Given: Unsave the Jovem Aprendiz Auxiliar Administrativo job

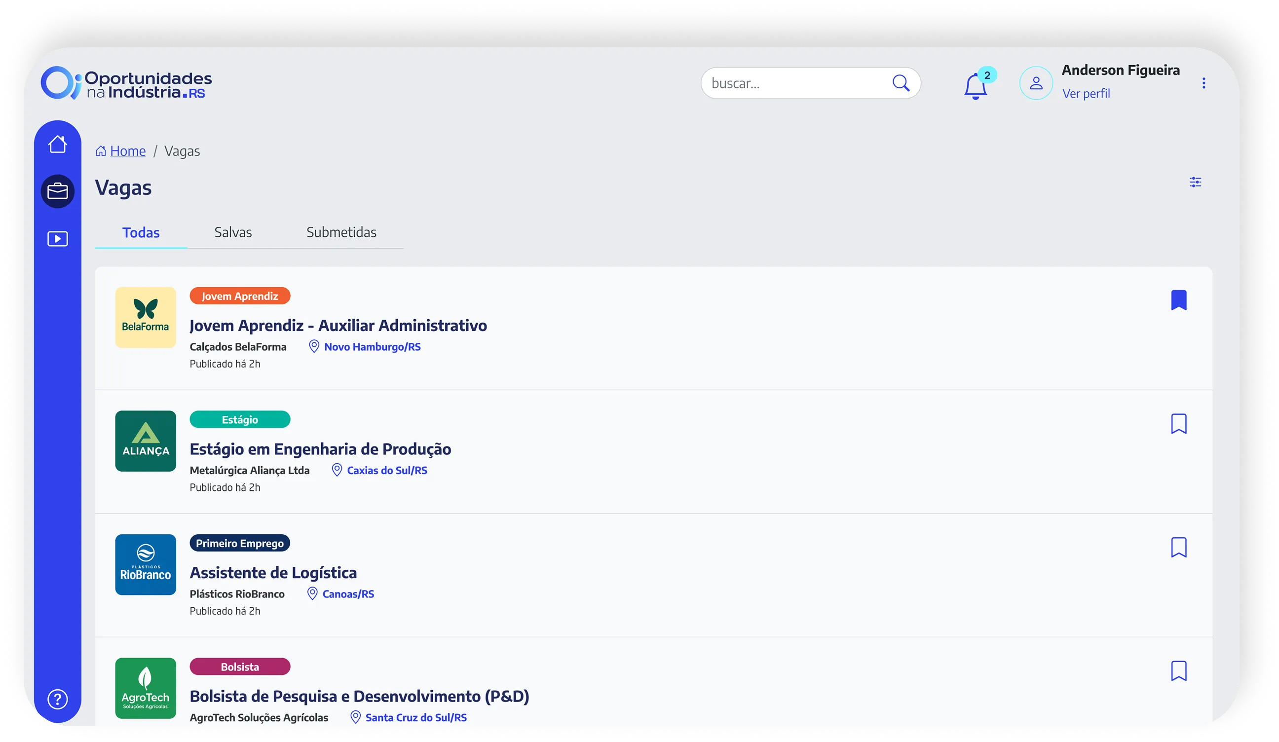Looking at the screenshot, I should point(1178,300).
